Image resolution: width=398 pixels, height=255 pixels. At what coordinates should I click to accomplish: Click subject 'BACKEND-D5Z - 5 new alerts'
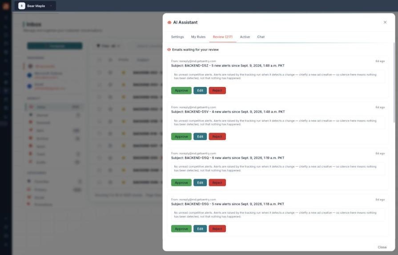pos(228,66)
